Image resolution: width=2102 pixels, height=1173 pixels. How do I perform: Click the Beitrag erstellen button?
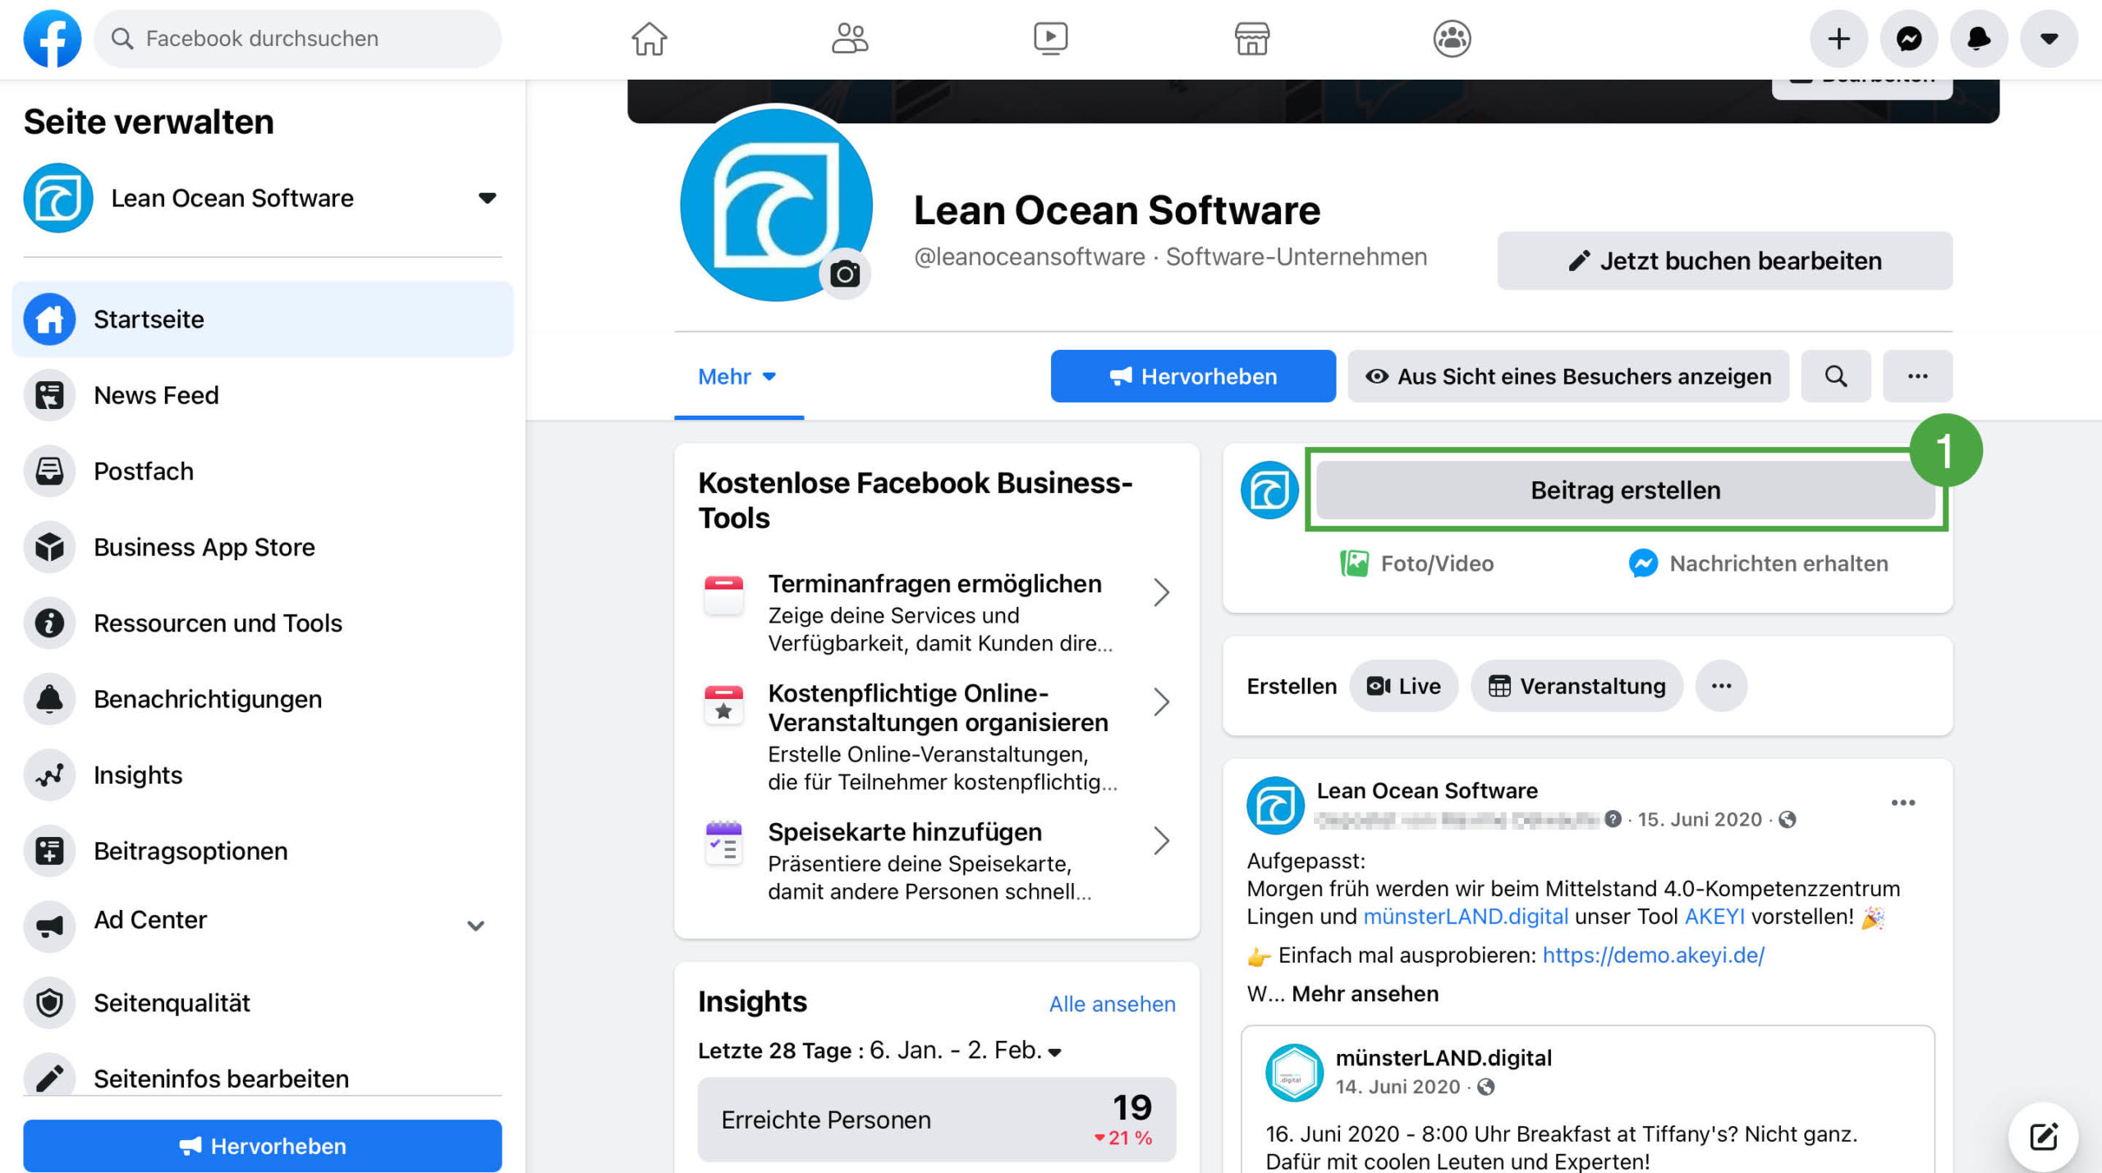(1624, 490)
